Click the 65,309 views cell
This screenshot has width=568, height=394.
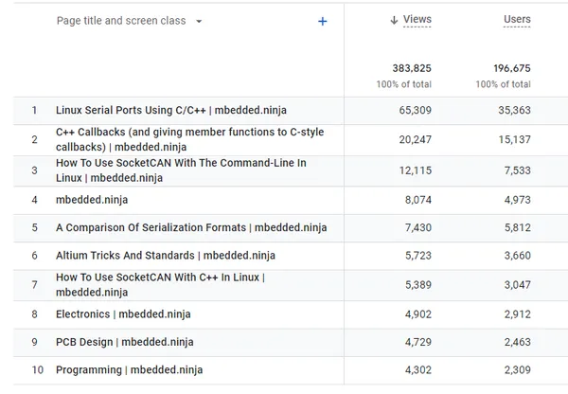point(413,111)
